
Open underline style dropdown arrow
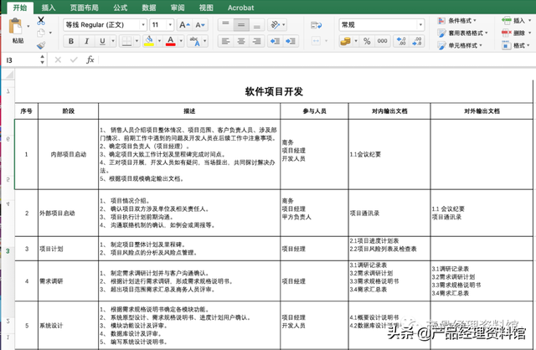click(x=113, y=41)
